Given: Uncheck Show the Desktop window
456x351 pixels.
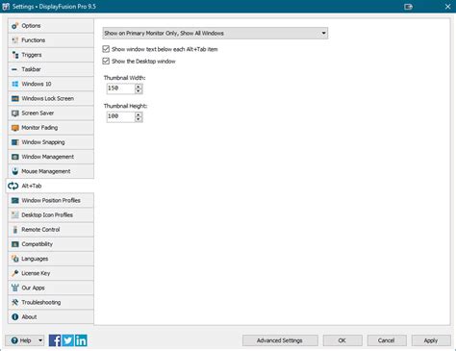Looking at the screenshot, I should [106, 61].
